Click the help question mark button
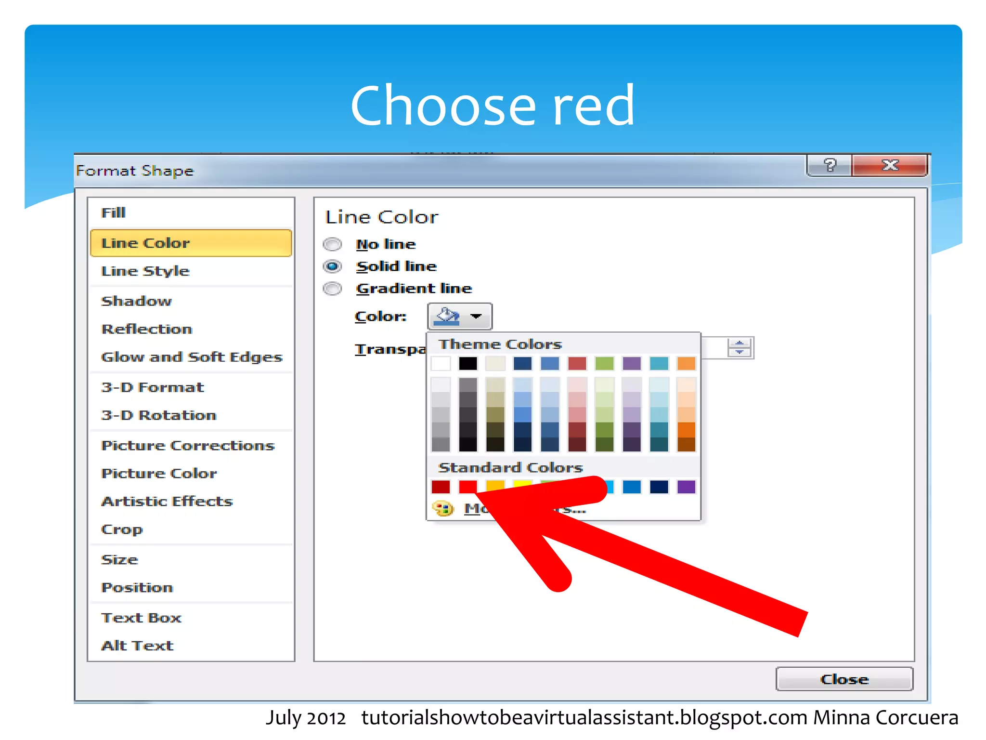This screenshot has height=740, width=986. pos(830,166)
